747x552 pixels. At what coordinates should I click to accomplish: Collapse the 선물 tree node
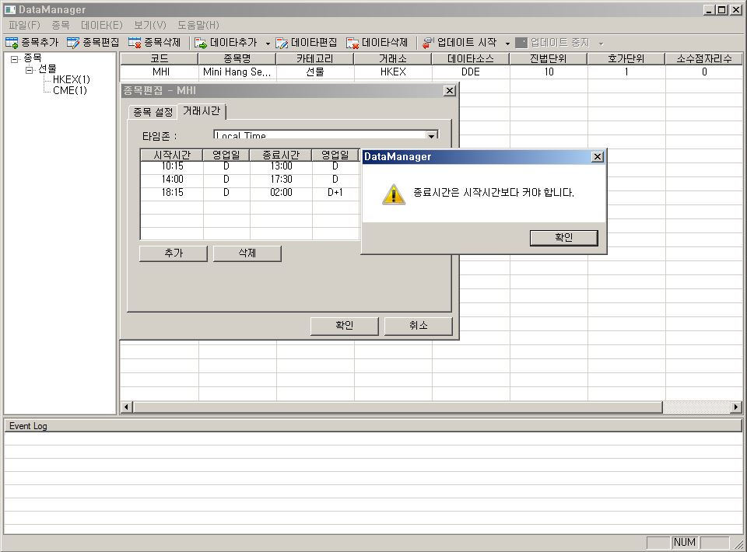pyautogui.click(x=30, y=69)
